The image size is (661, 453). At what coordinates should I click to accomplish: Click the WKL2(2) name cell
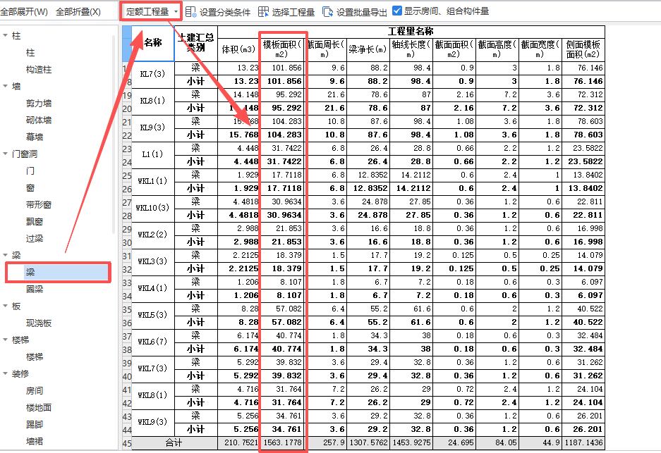click(x=153, y=235)
